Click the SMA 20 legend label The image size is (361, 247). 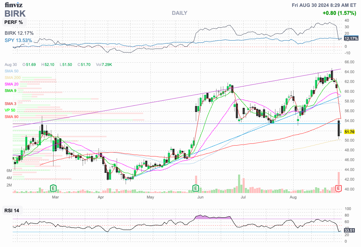(x=12, y=84)
